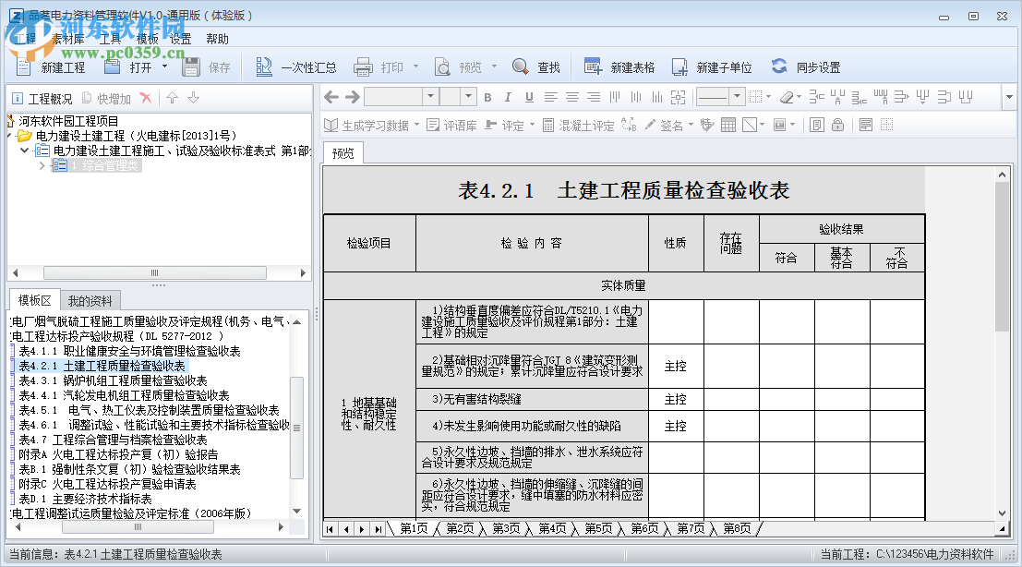This screenshot has height=567, width=1022.
Task: Toggle bold formatting in the editor toolbar
Action: tap(487, 97)
